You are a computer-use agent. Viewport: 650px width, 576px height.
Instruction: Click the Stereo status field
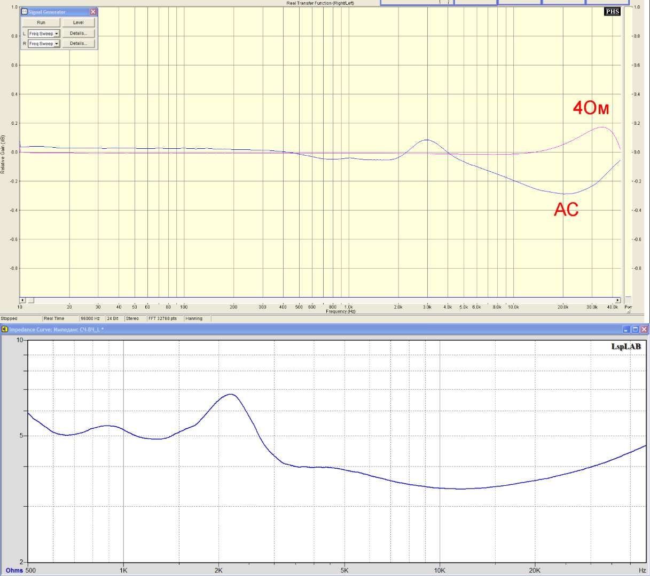coord(132,318)
